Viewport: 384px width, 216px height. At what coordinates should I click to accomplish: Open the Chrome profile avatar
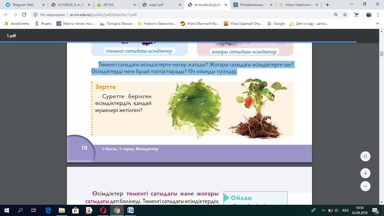pyautogui.click(x=369, y=15)
